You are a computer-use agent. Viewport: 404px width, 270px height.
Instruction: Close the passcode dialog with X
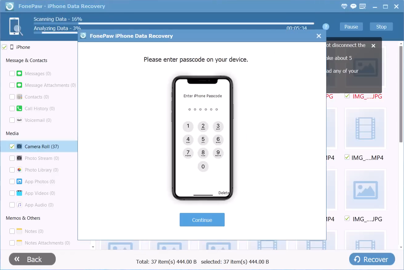(x=319, y=36)
